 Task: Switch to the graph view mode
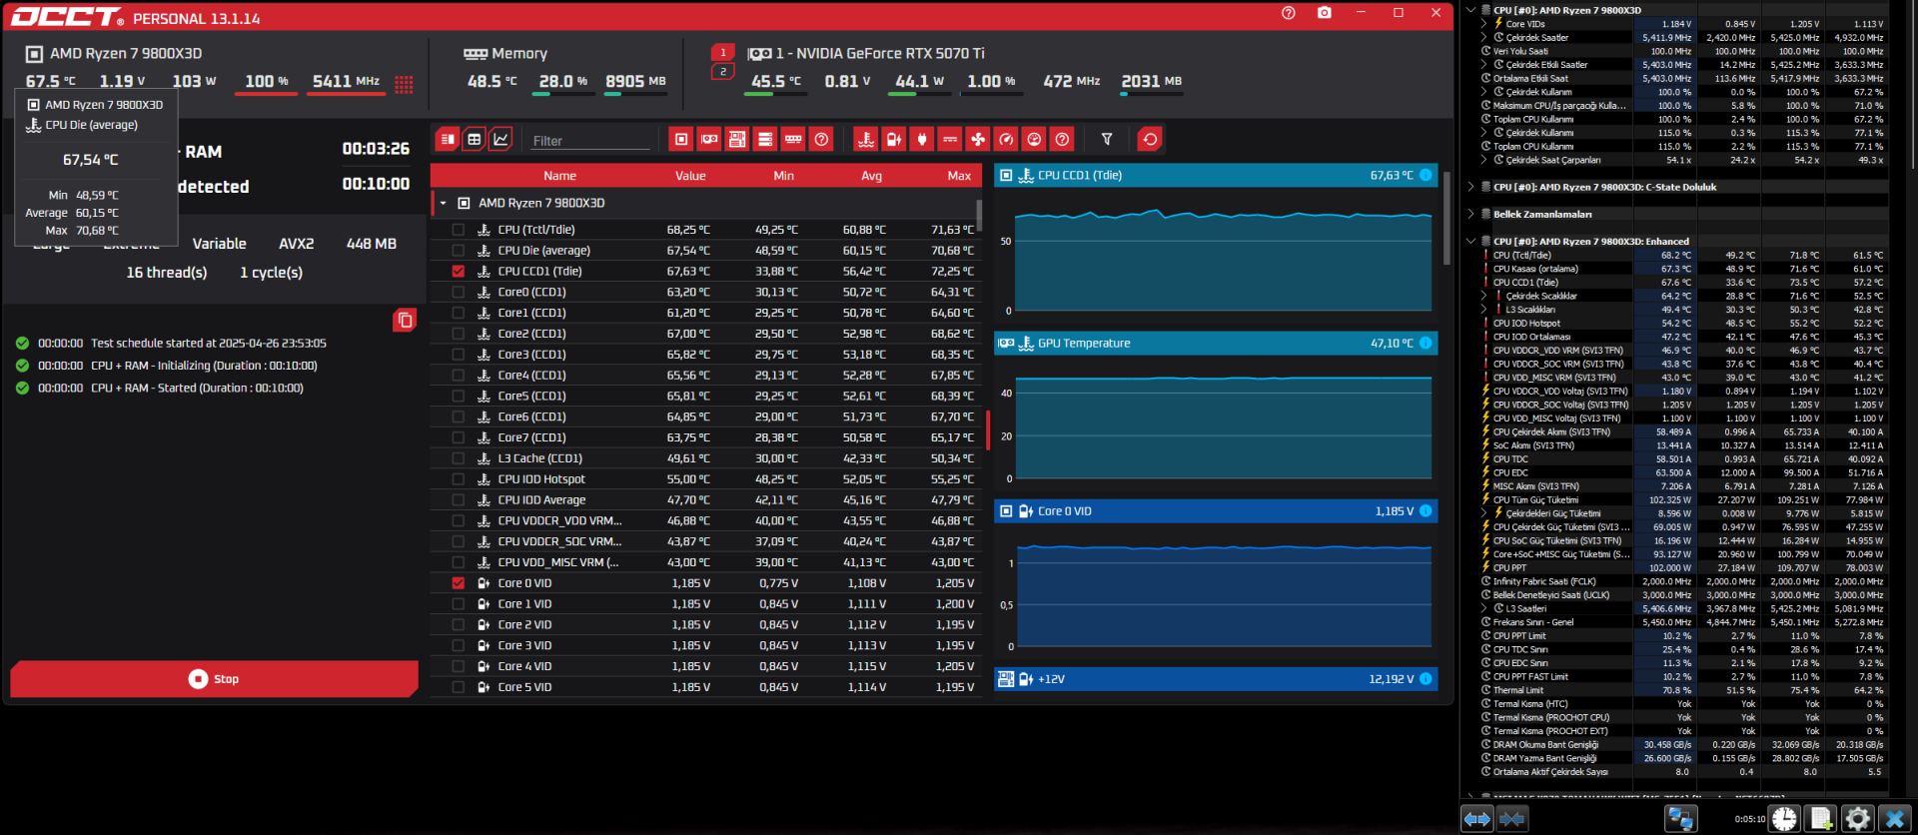pos(500,139)
